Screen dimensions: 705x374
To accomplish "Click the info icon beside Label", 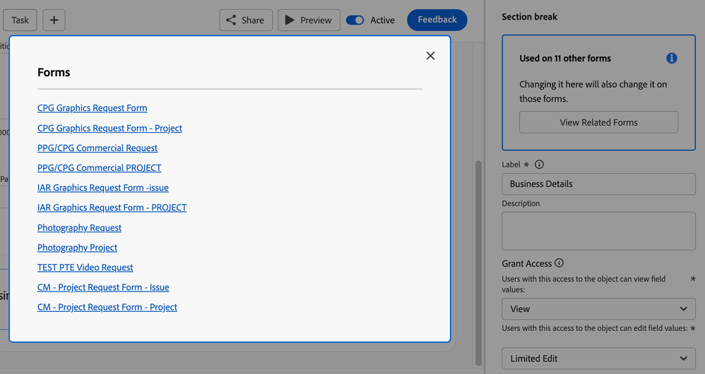I will pyautogui.click(x=539, y=164).
